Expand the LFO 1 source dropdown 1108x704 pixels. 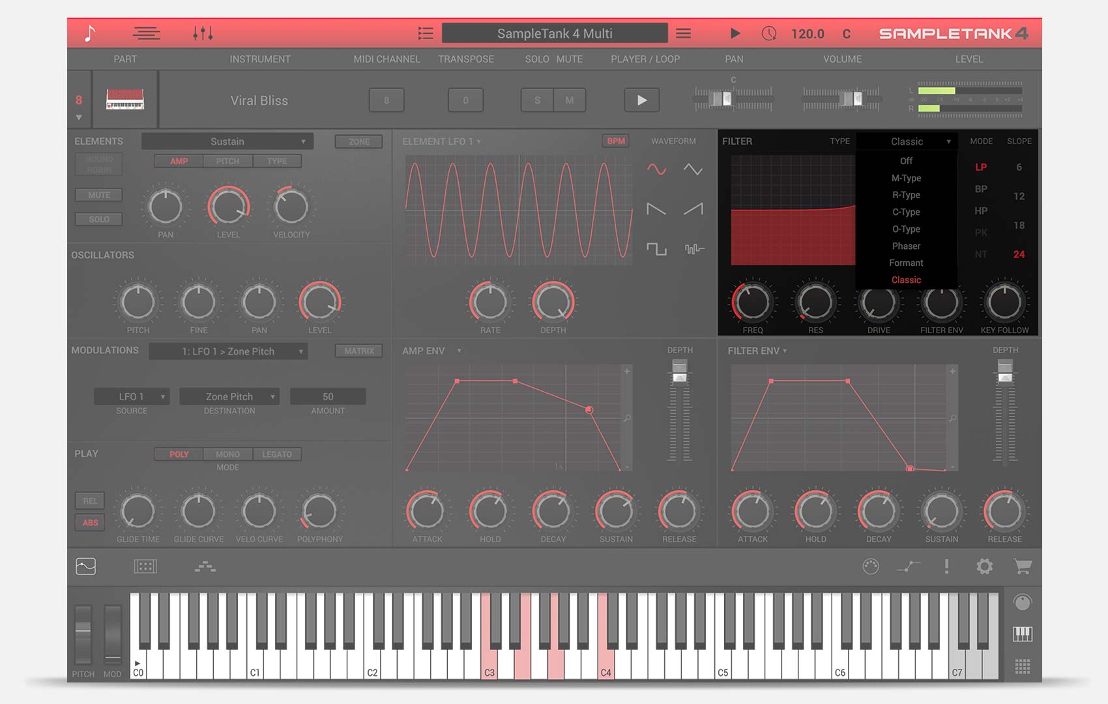pos(132,396)
